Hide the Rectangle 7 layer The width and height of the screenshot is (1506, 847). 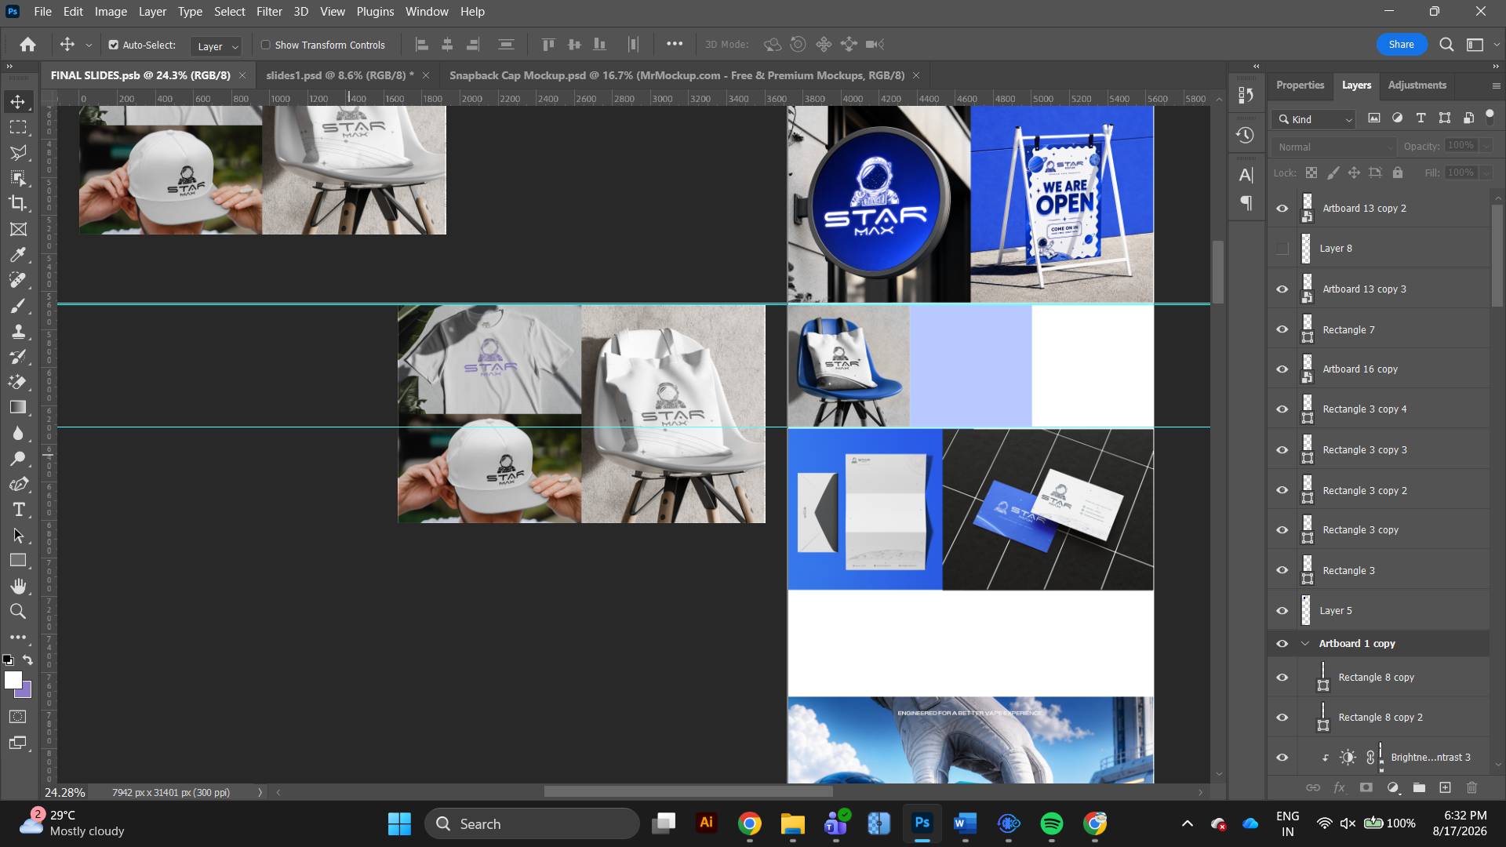[x=1282, y=329]
